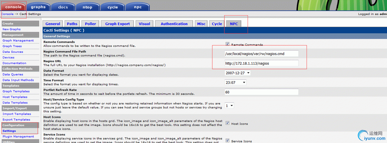Open Graph Templates in the sidebar
This screenshot has width=387, height=143.
coord(16,91)
